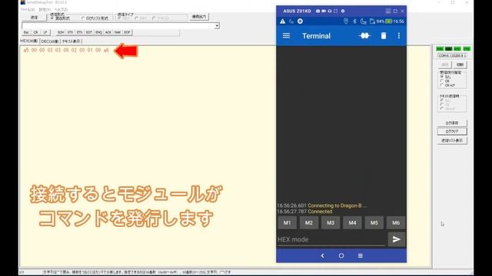The height and width of the screenshot is (276, 492).
Task: Click the headphone audio icon in ASUS Z01KD title bar
Action: tap(330, 11)
